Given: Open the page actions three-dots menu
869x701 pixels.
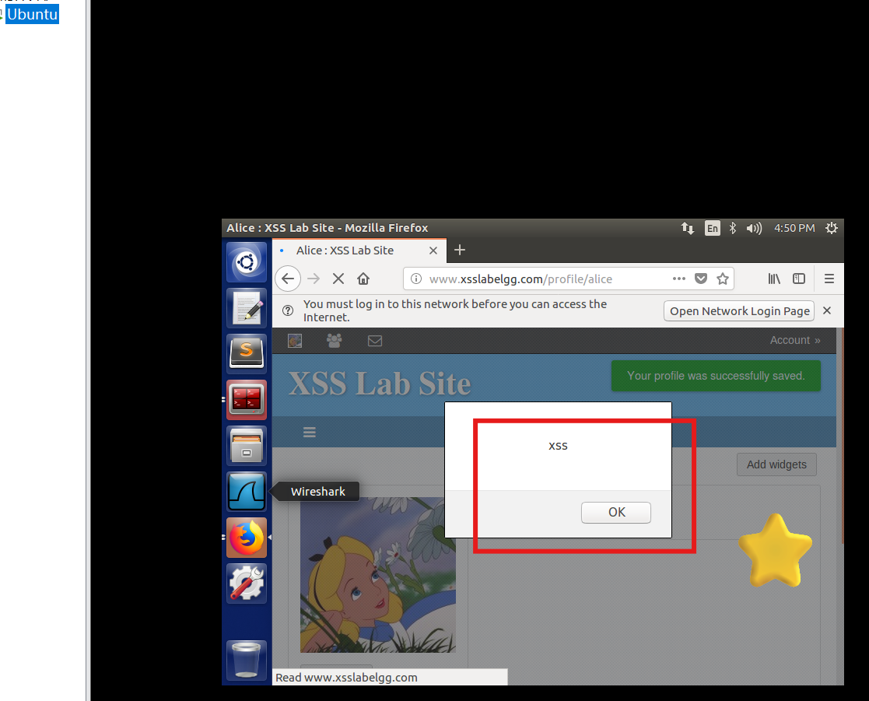Looking at the screenshot, I should tap(679, 279).
